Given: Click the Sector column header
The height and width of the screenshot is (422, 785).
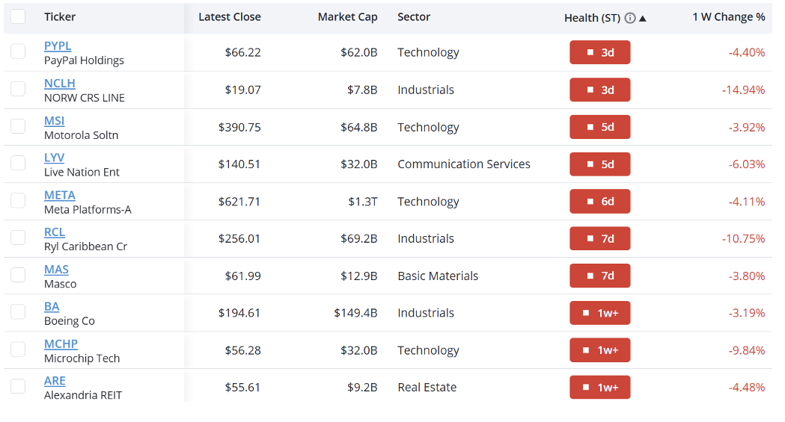Looking at the screenshot, I should pos(414,17).
